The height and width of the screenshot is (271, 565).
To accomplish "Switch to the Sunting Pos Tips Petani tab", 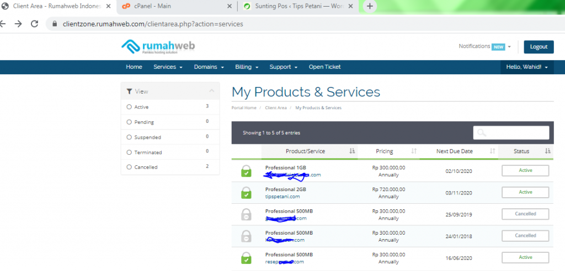I will coord(299,6).
